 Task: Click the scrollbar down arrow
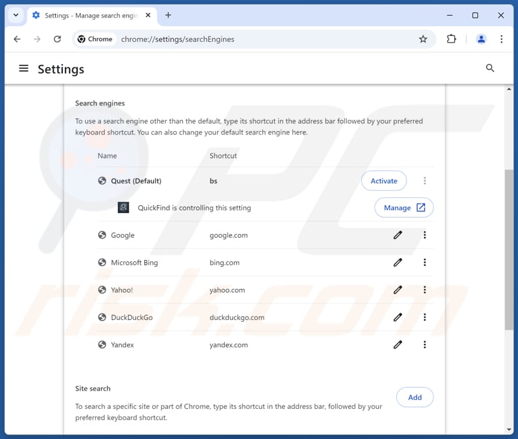509,429
